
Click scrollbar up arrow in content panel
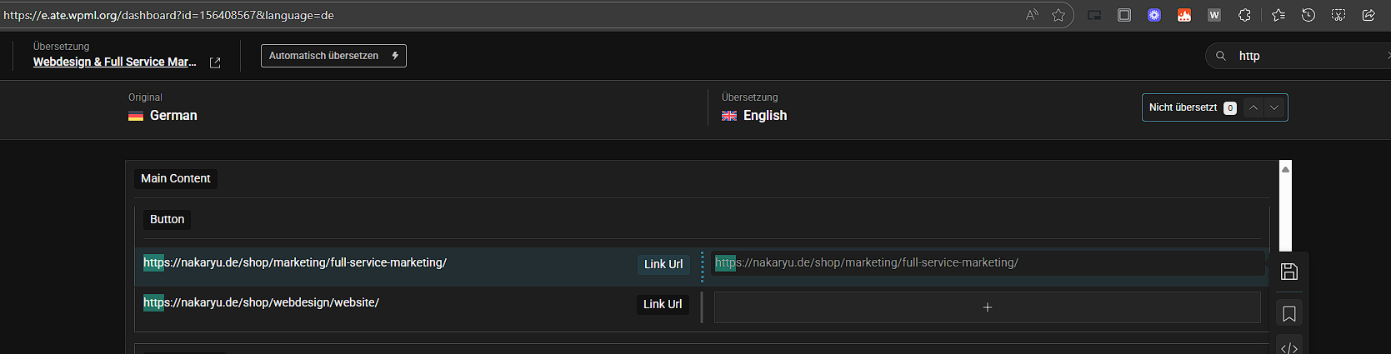coord(1285,169)
